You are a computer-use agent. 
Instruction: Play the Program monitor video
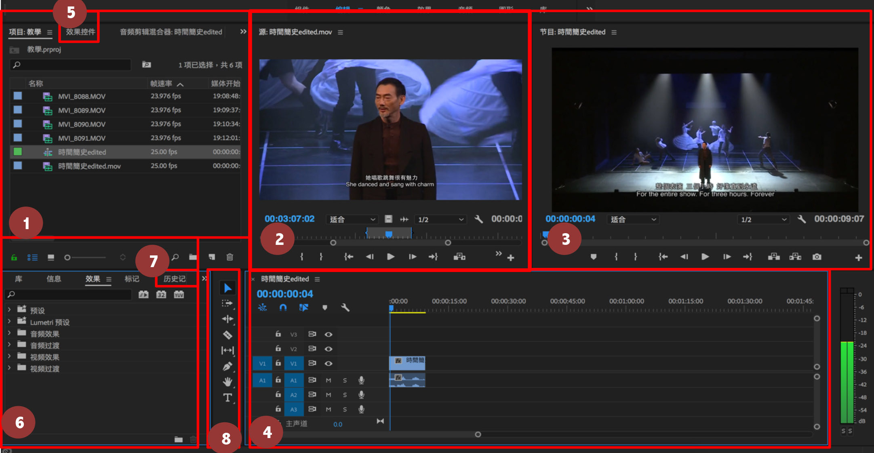[x=705, y=257]
